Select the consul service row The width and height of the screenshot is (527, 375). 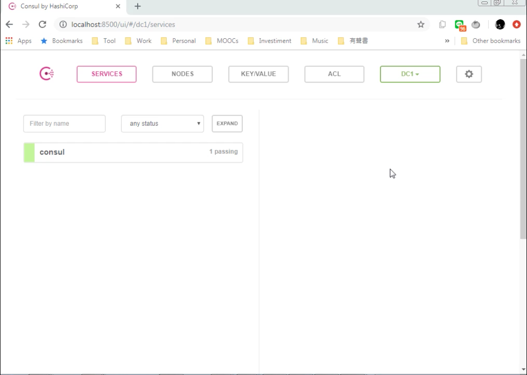point(133,152)
